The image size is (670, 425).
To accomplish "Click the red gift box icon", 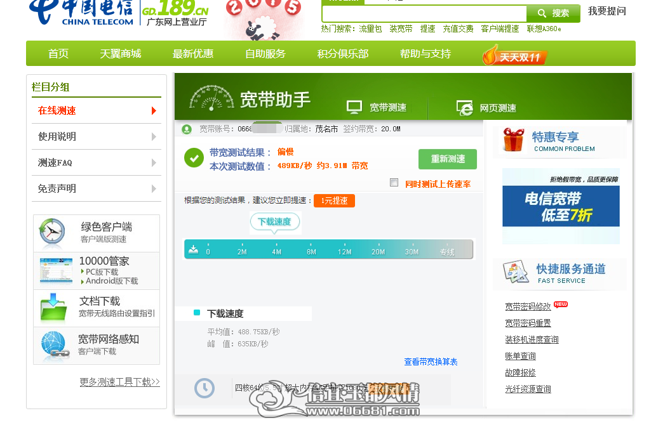I will [513, 140].
